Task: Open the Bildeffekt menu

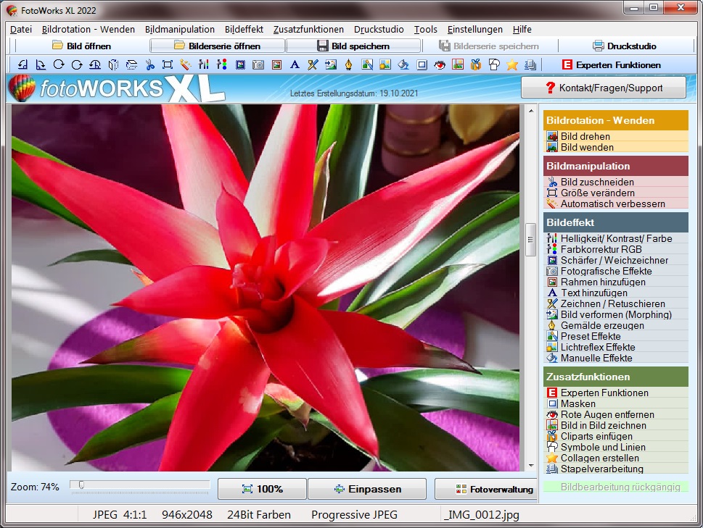Action: 244,30
